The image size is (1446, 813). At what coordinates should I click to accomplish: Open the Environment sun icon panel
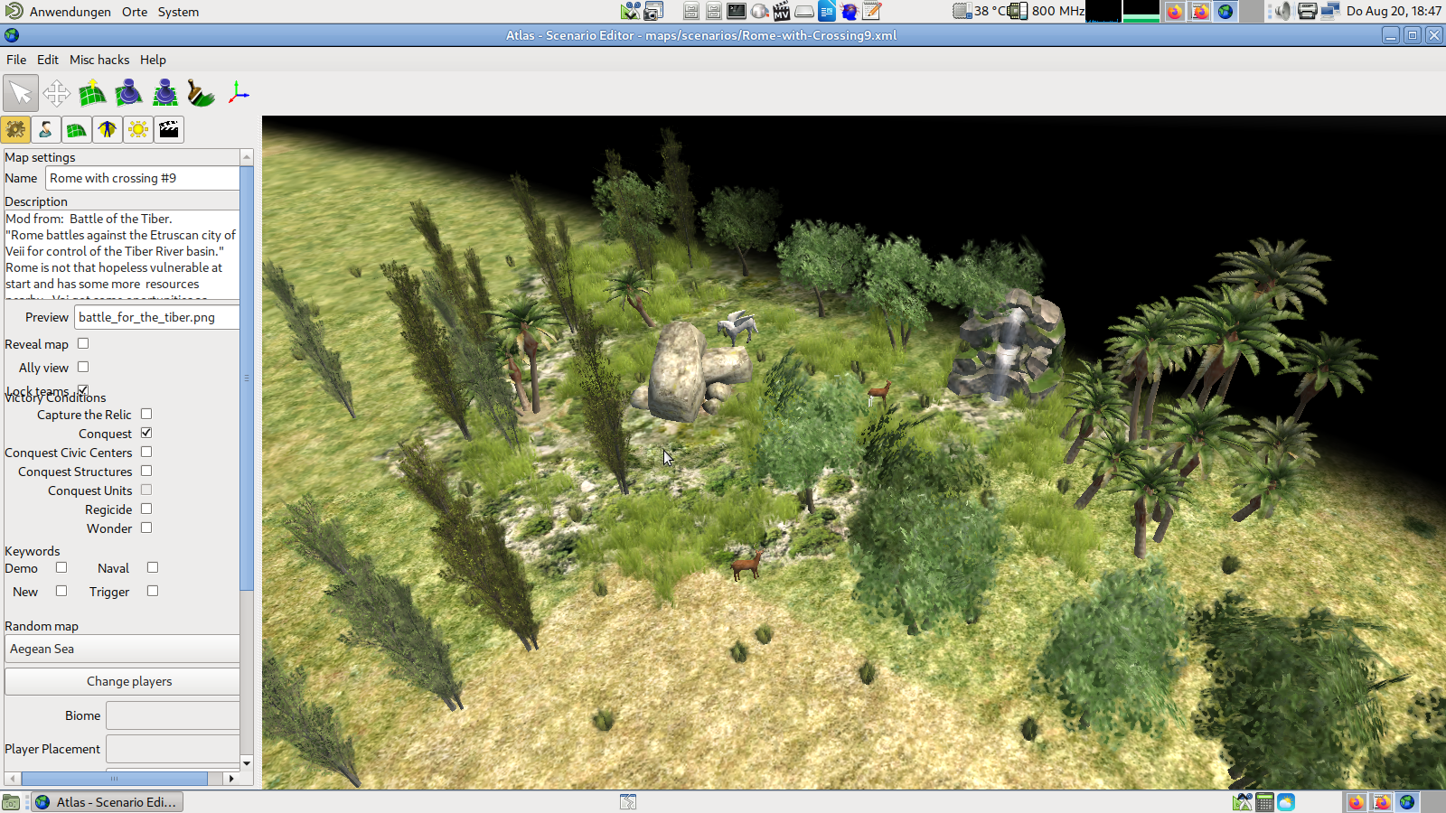138,130
